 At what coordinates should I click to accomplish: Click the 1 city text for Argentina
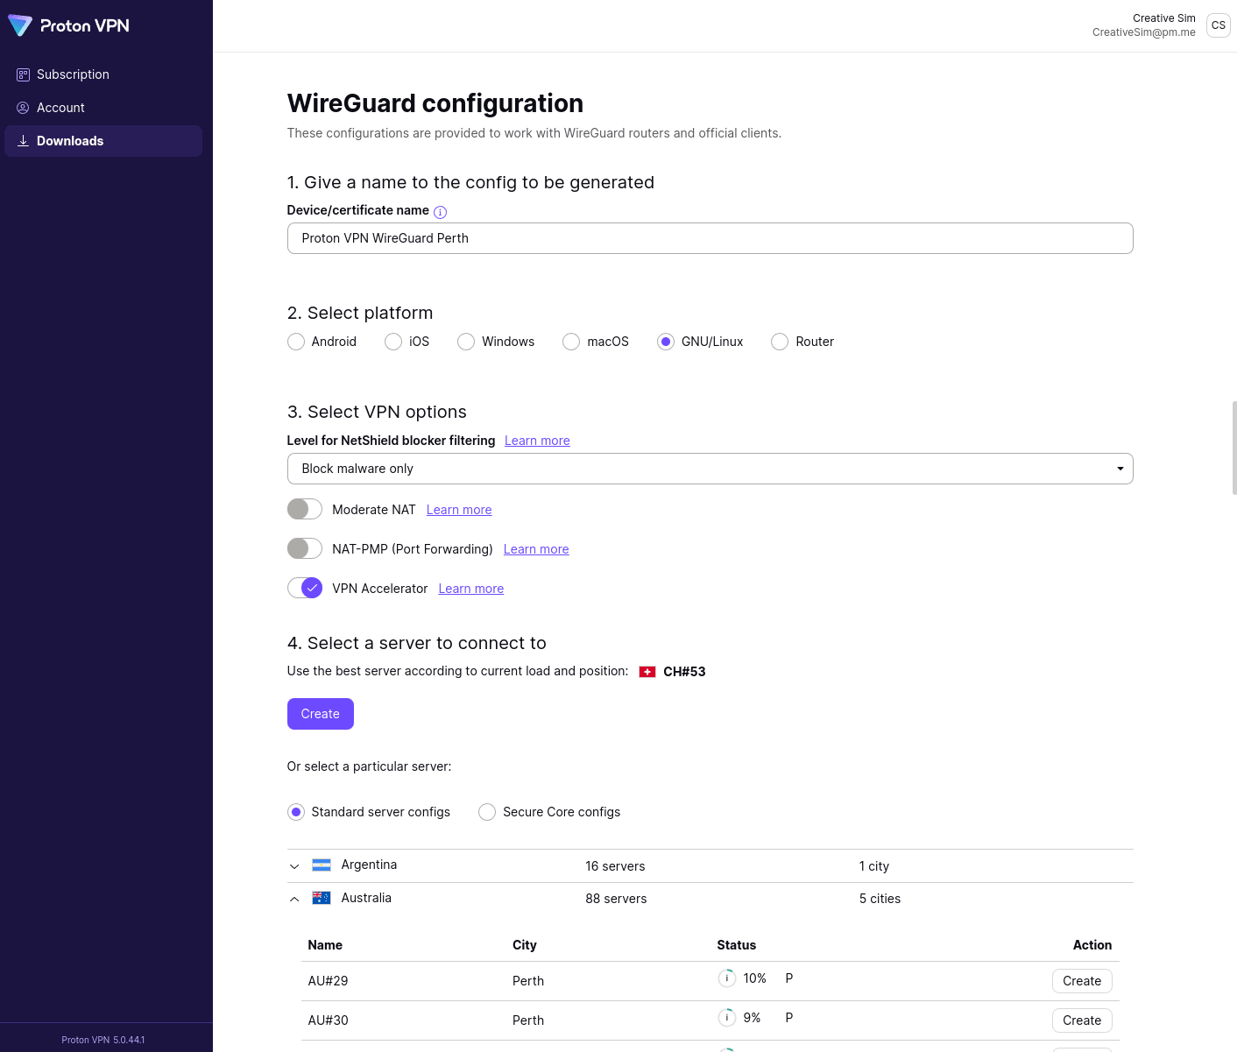click(x=874, y=866)
